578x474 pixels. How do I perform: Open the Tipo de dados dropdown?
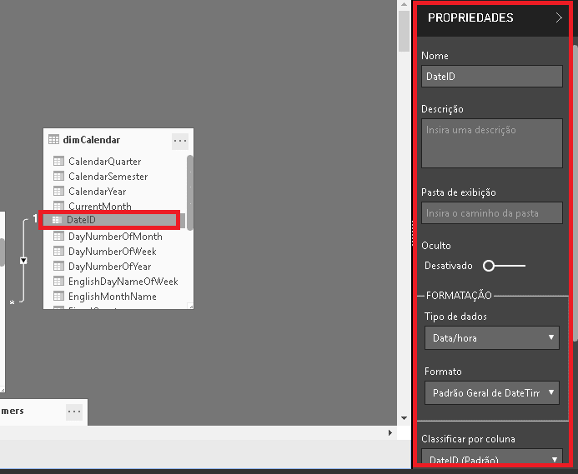[x=492, y=337]
